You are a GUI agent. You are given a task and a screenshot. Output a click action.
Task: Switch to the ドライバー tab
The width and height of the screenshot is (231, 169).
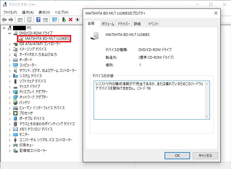click(124, 24)
